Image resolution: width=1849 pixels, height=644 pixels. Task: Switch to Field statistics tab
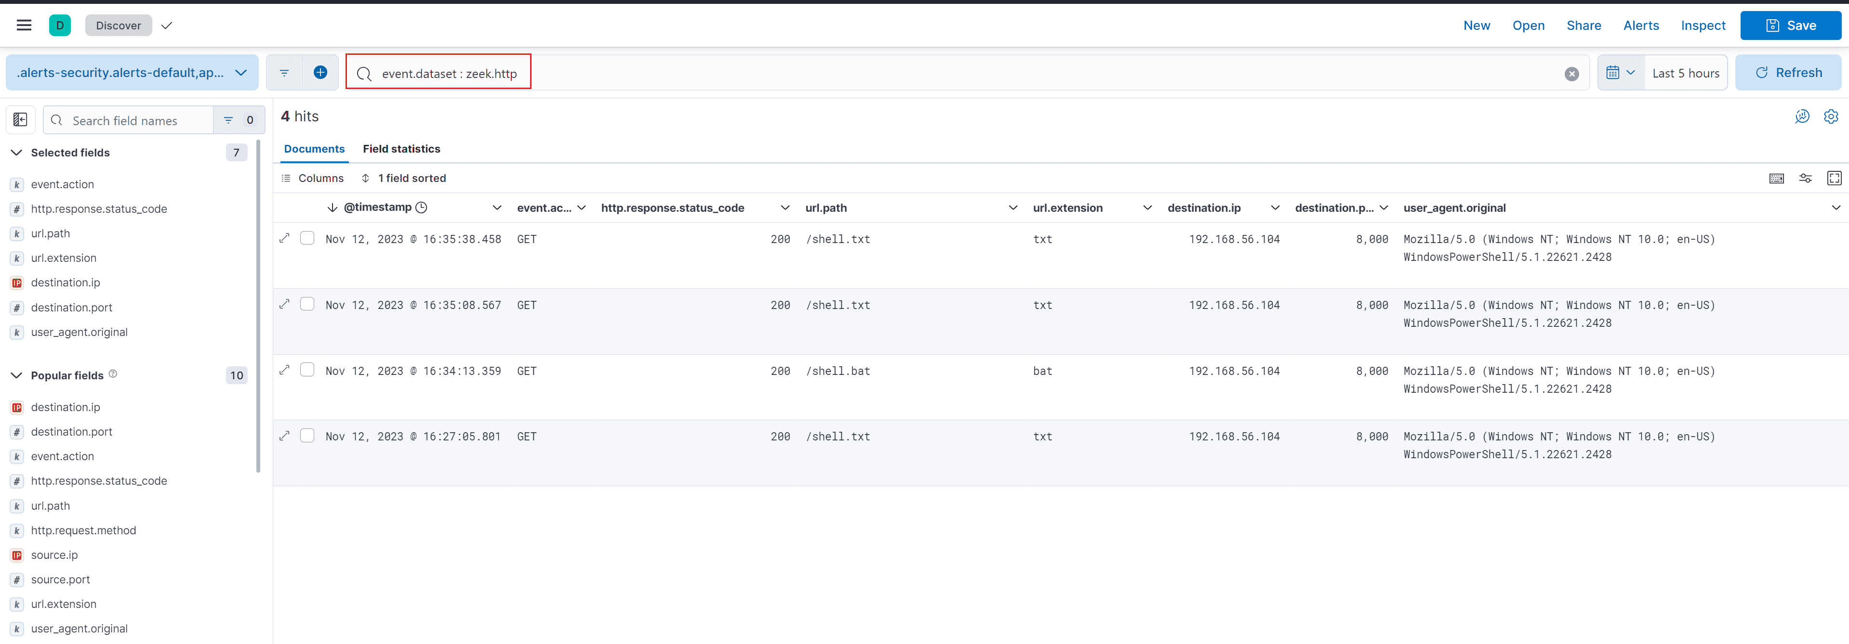(x=401, y=149)
